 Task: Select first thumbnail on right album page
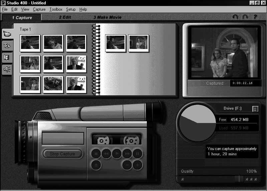pos(115,43)
